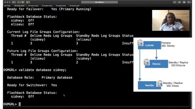Open the run snippet dropdown button

click(x=28, y=2)
